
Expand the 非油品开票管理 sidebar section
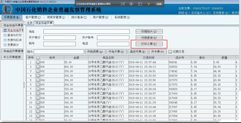click(x=12, y=51)
